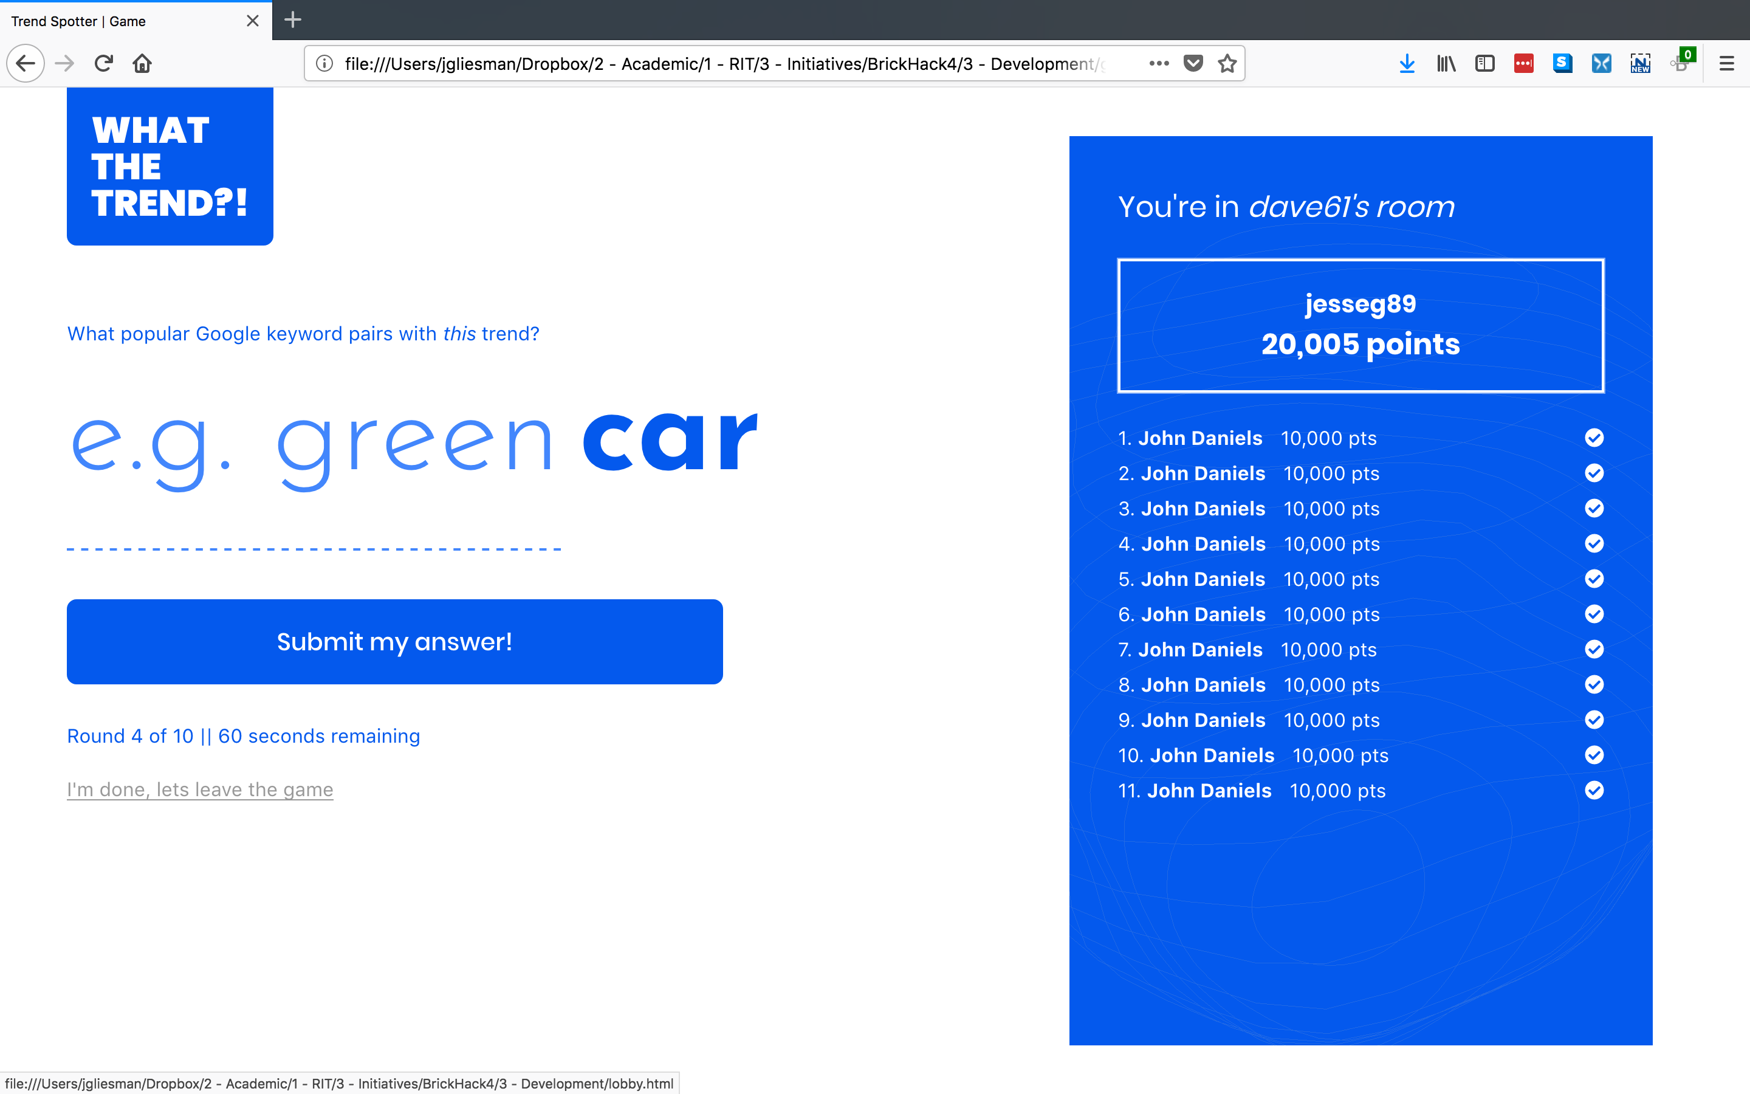Select the Trend Spotter | Game tab
Viewport: 1750px width, 1094px height.
click(x=123, y=21)
